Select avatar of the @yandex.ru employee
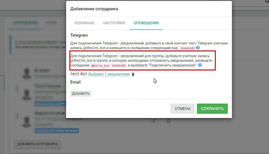This screenshot has height=154, width=269. pos(27,122)
